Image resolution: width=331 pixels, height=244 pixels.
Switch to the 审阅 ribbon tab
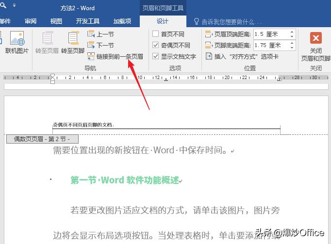(x=31, y=21)
